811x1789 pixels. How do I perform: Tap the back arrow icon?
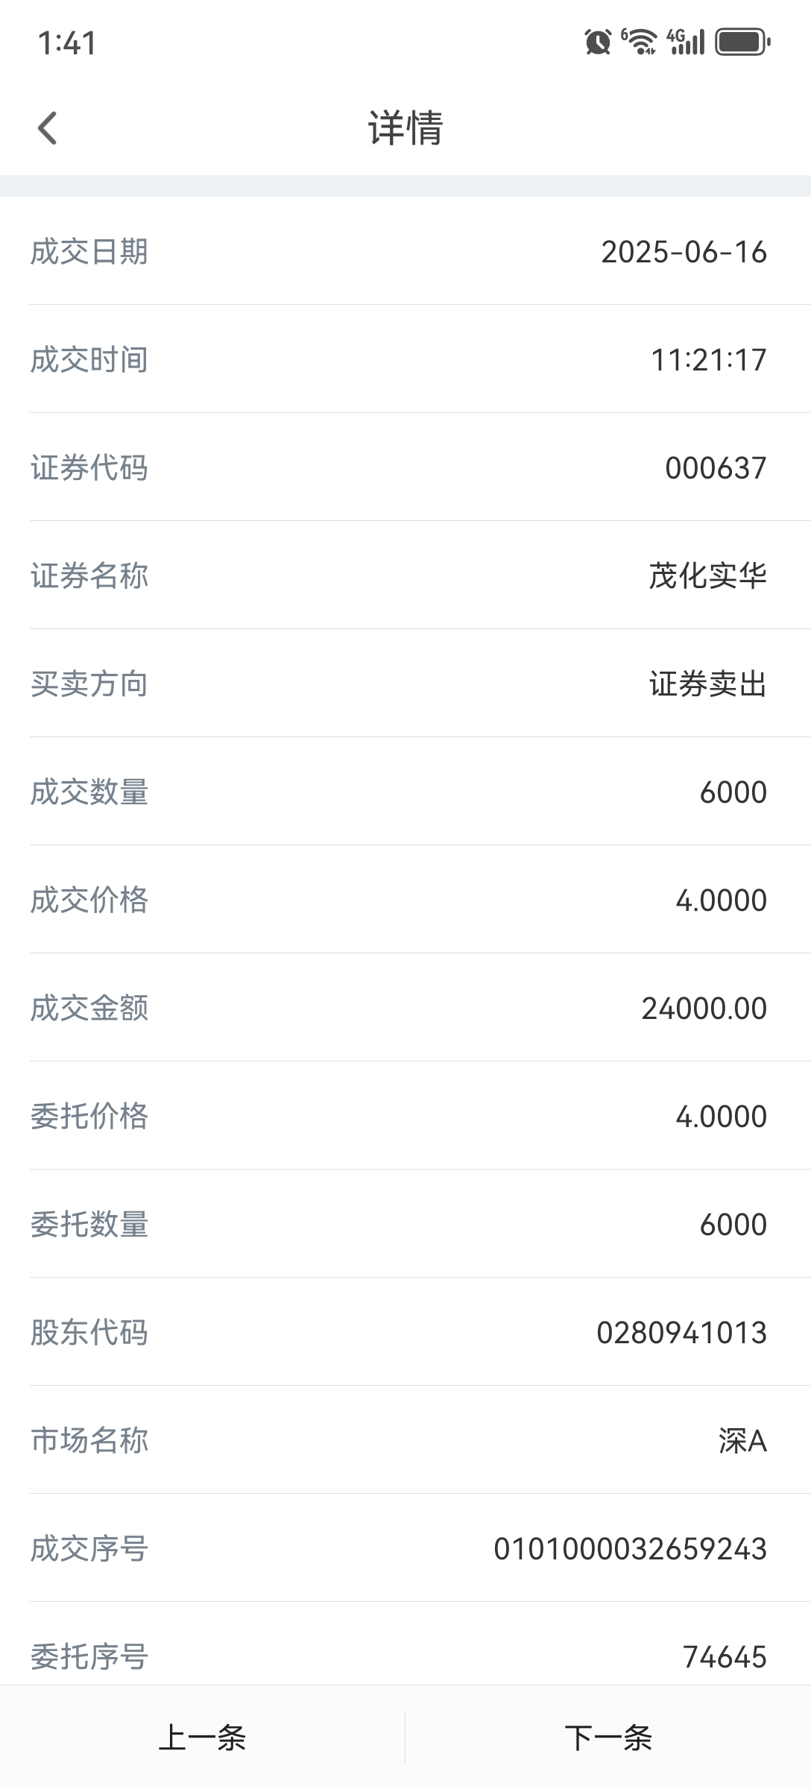tap(47, 127)
